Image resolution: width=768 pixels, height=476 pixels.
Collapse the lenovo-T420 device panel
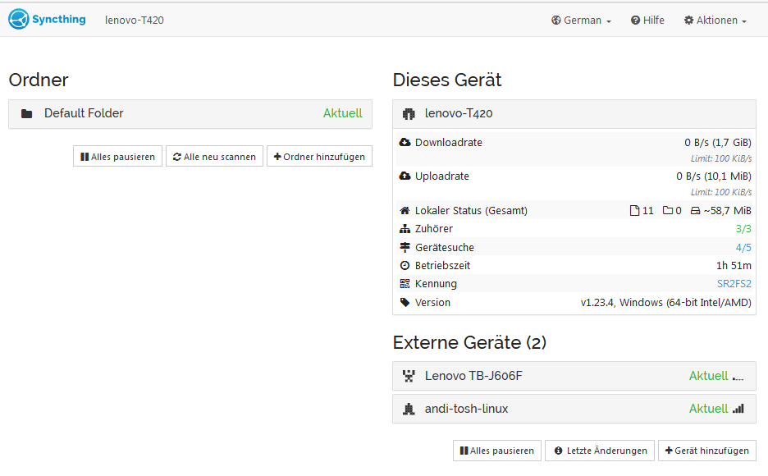[574, 113]
